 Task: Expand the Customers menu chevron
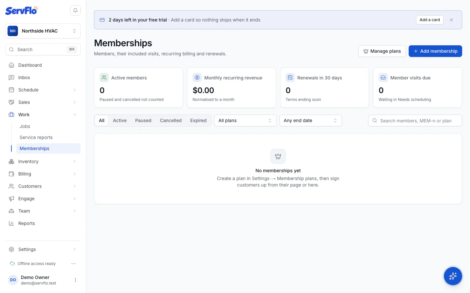click(75, 186)
